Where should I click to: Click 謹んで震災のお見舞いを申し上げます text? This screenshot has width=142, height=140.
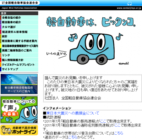73,78
